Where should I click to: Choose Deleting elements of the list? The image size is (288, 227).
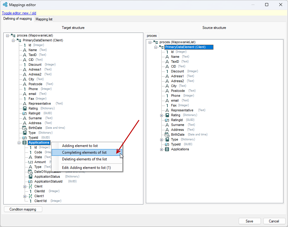[85, 159]
